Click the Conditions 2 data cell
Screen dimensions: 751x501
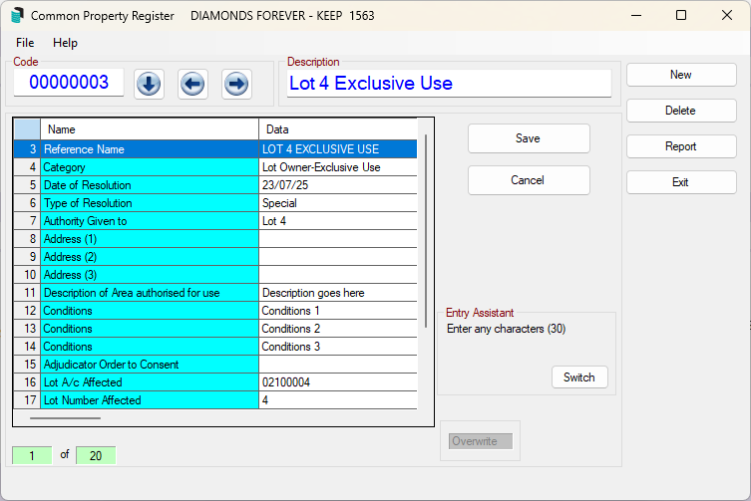pyautogui.click(x=338, y=329)
